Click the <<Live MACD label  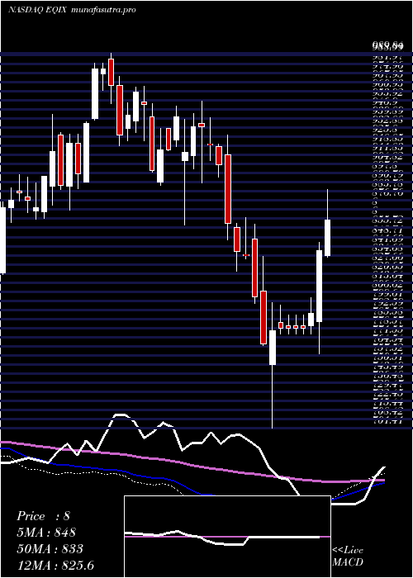point(348,556)
